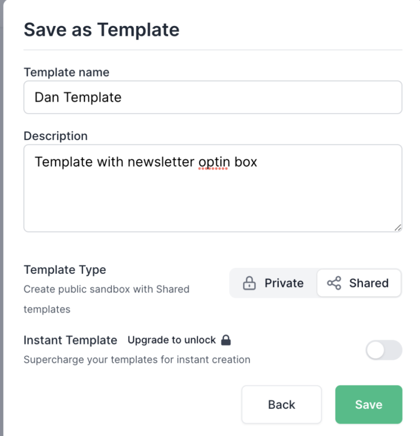420x436 pixels.
Task: Click the Upgrade to unlock text
Action: pyautogui.click(x=171, y=340)
